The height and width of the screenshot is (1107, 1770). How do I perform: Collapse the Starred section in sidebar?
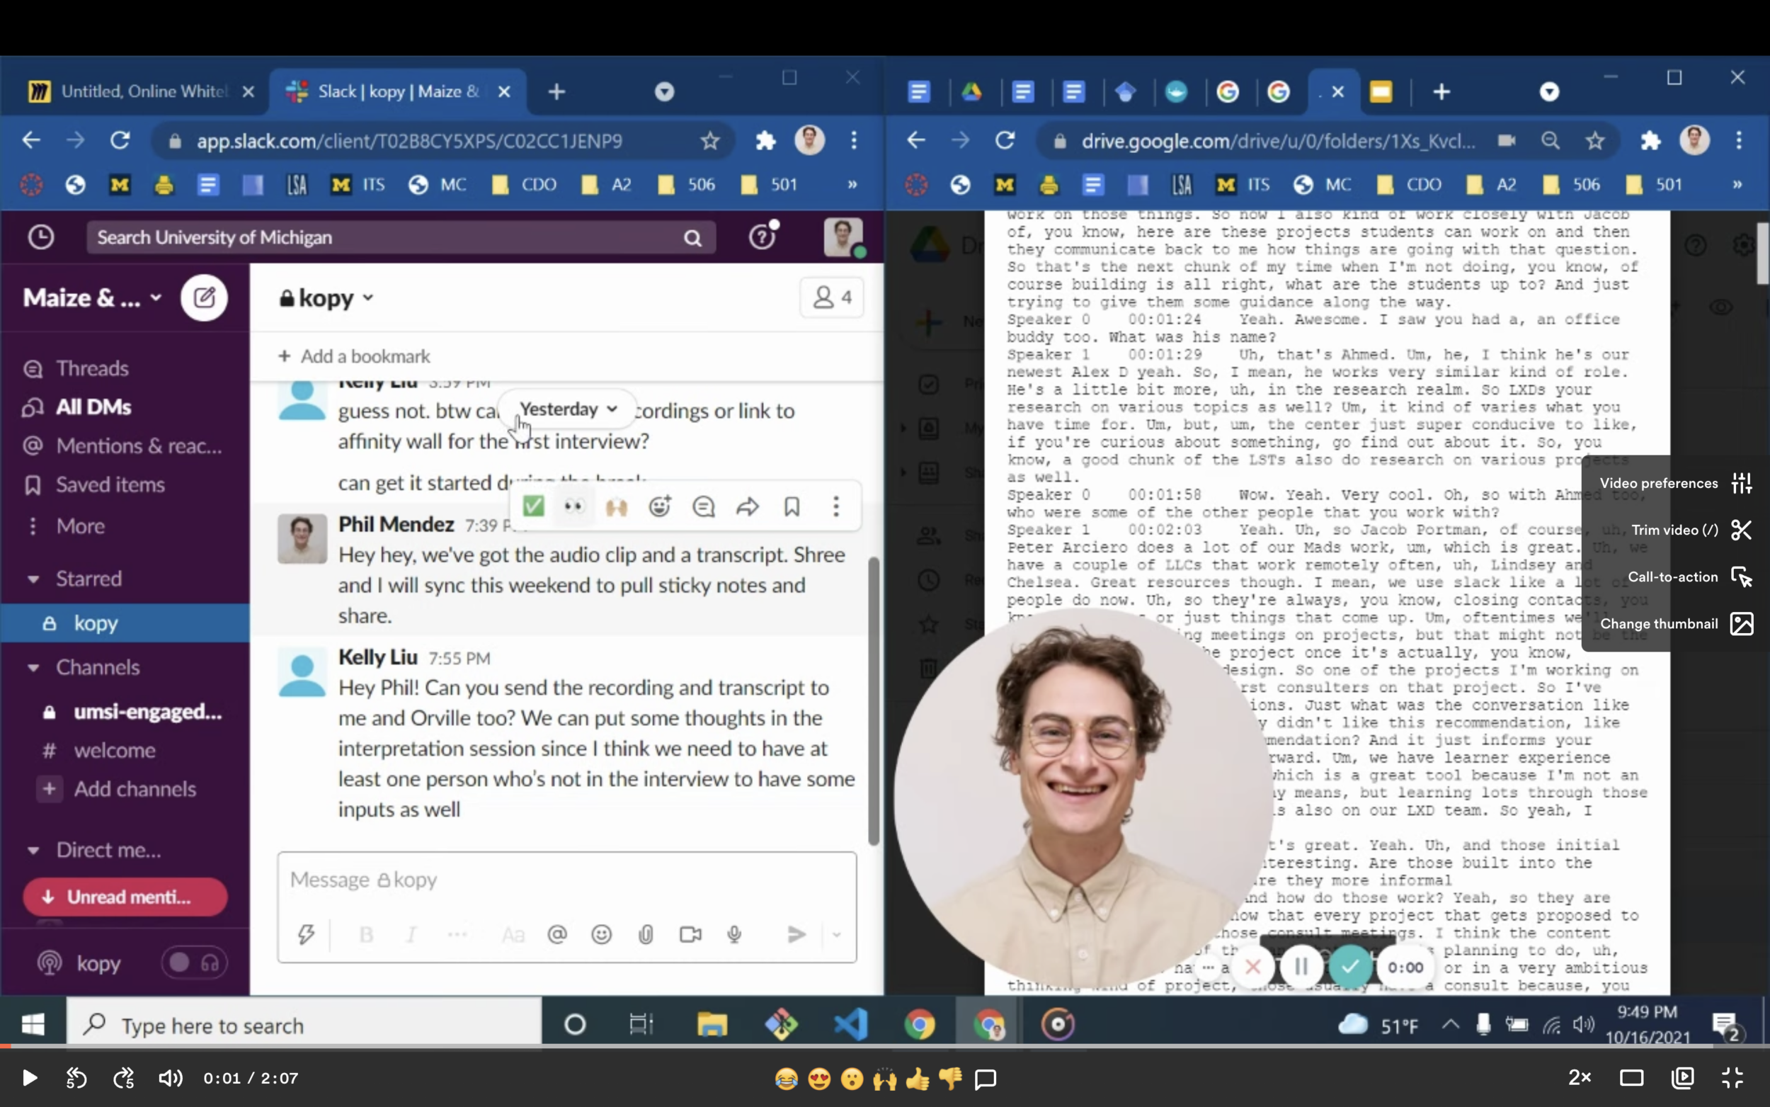click(34, 579)
